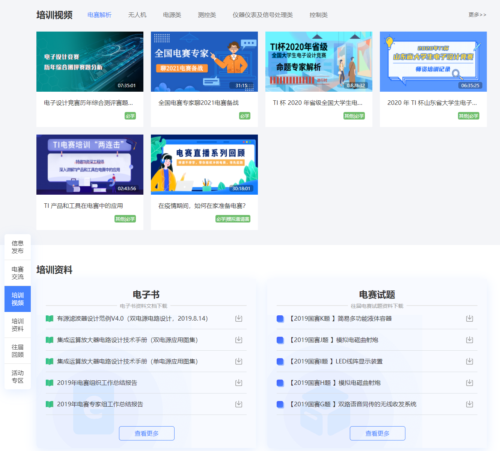This screenshot has height=451, width=500.
Task: Play the 全国电赛专家聊2021电赛备战 video
Action: pos(204,62)
